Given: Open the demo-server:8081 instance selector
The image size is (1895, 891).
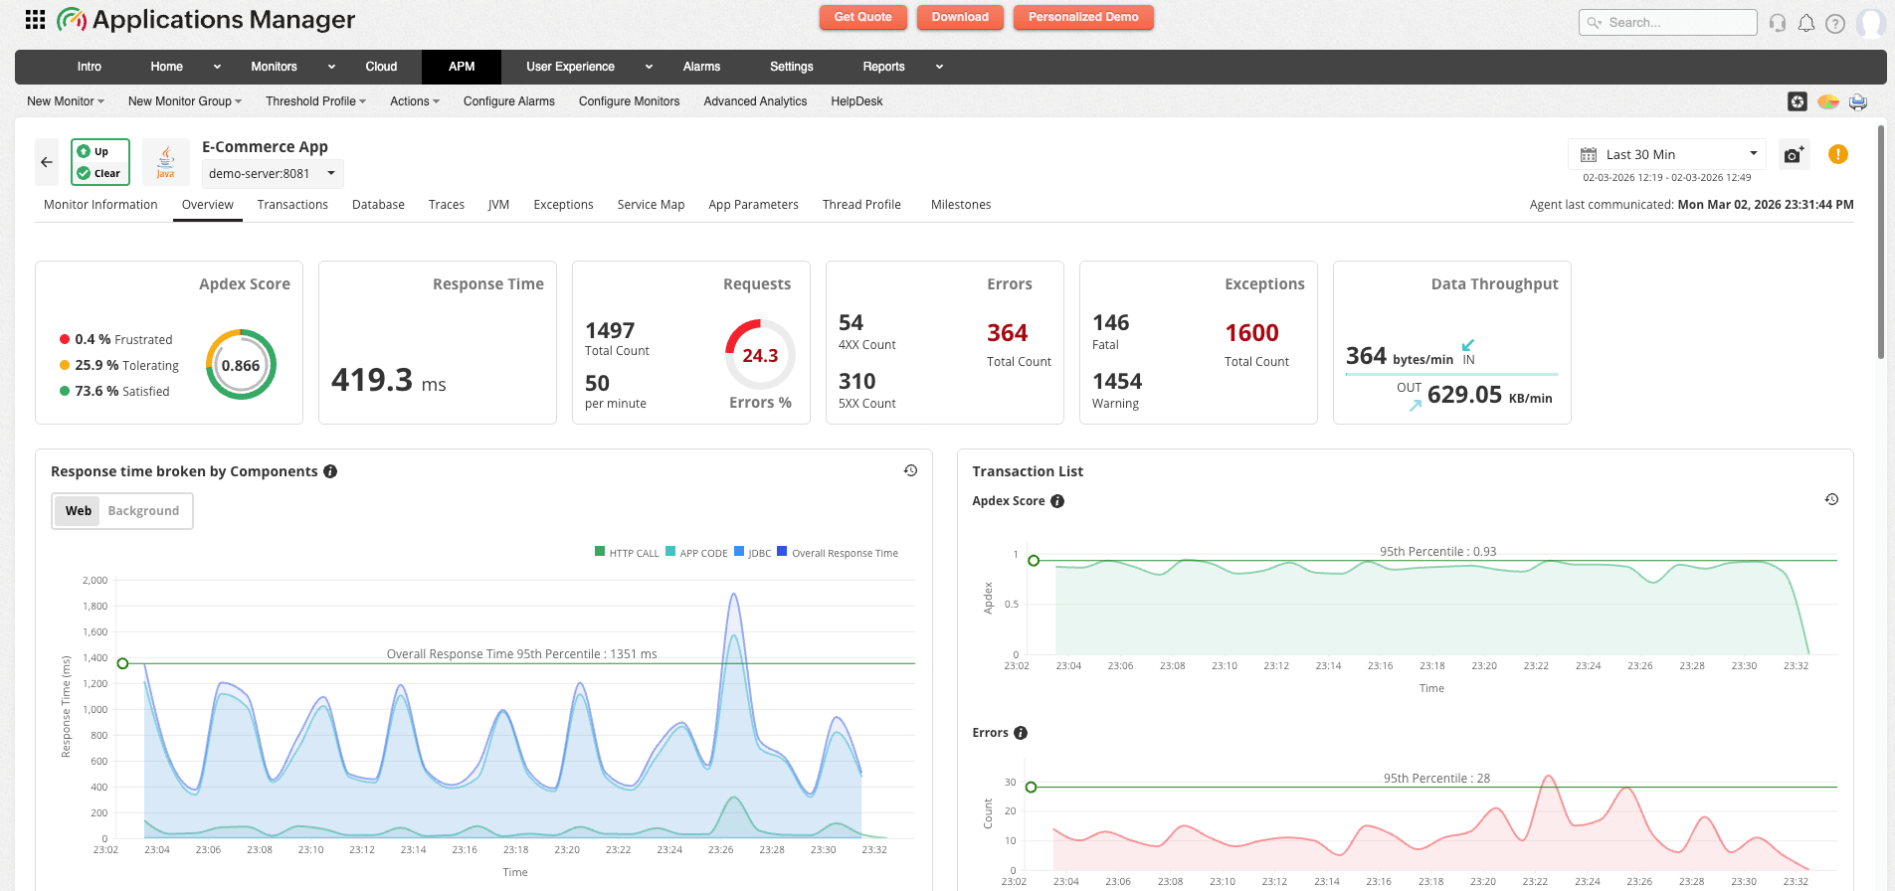Looking at the screenshot, I should coord(273,173).
